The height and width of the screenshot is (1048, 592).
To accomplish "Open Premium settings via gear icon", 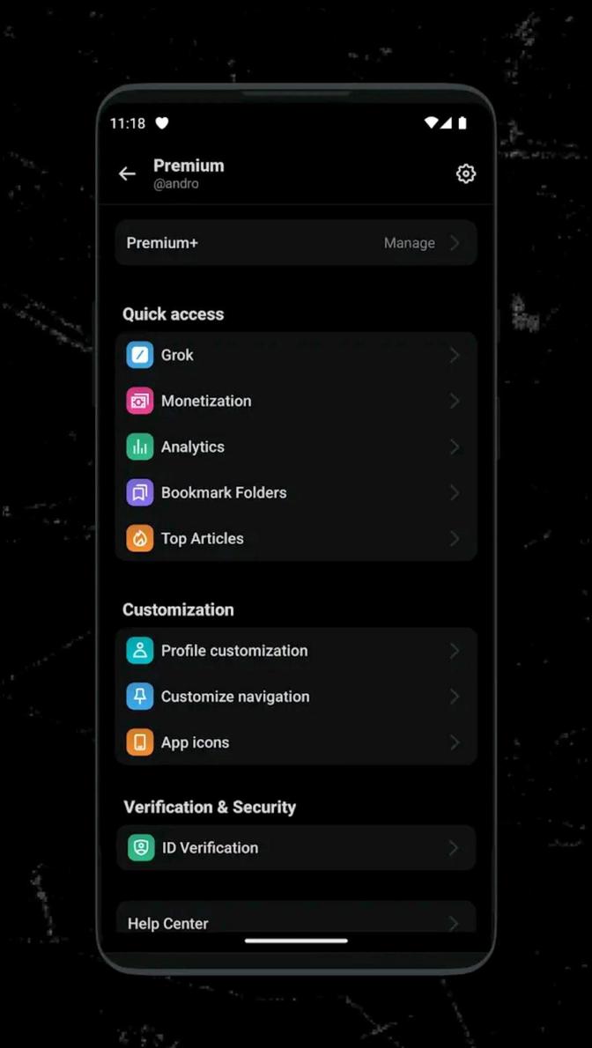I will (x=465, y=173).
